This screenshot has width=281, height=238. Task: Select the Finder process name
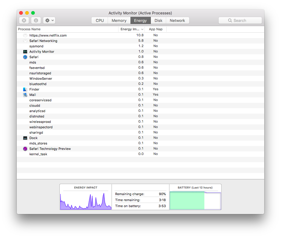[34, 89]
